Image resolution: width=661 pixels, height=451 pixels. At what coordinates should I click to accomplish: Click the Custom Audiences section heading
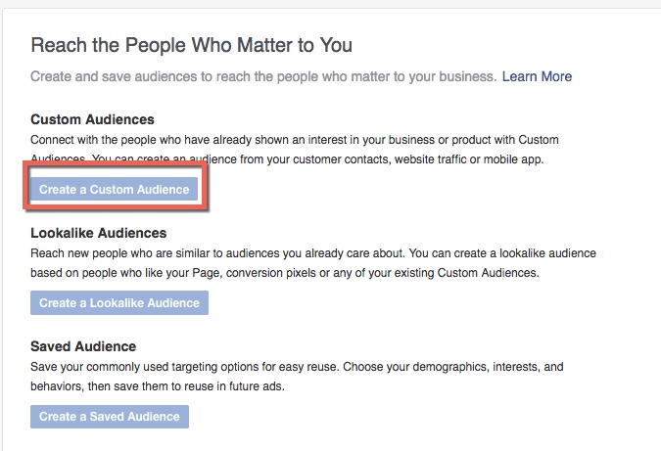click(x=92, y=119)
